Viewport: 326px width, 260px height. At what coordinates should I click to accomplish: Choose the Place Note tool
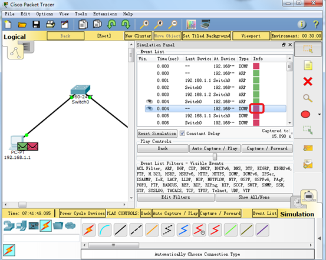pos(308,65)
